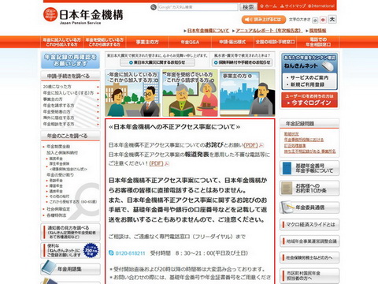Image resolution: width=378 pixels, height=284 pixels.
Task: Open 国民年金 sidebar link
Action: point(56,159)
